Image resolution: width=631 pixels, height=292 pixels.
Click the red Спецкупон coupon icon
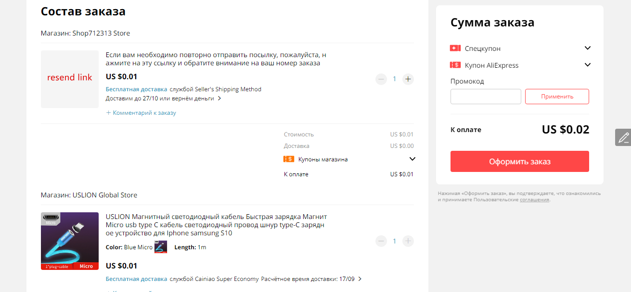pyautogui.click(x=455, y=49)
